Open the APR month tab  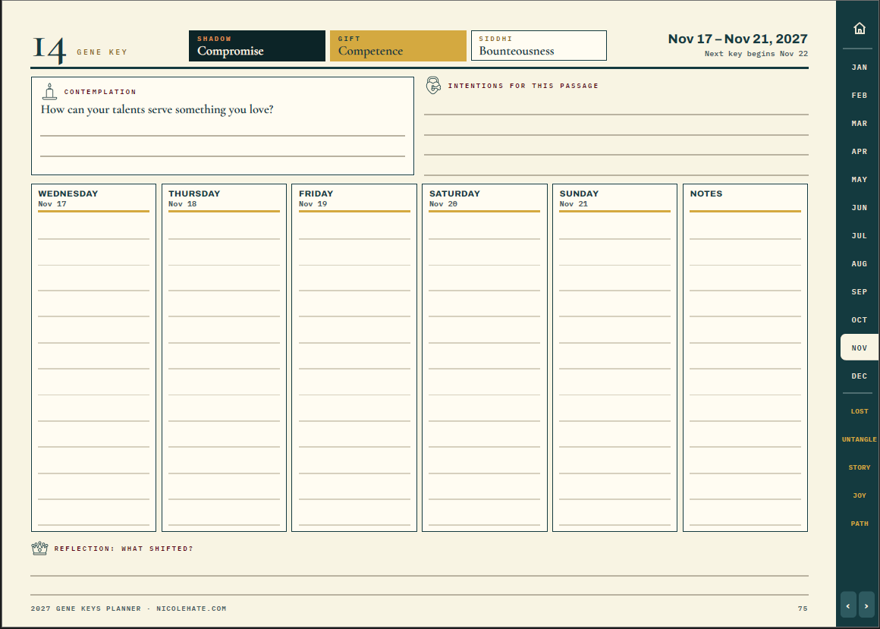coord(860,152)
